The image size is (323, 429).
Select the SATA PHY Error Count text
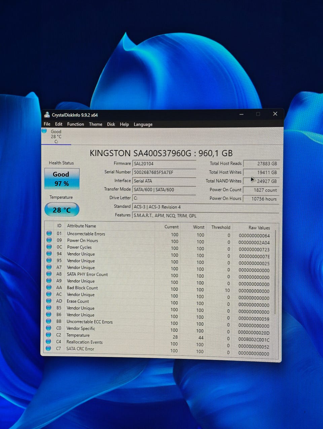(x=87, y=274)
